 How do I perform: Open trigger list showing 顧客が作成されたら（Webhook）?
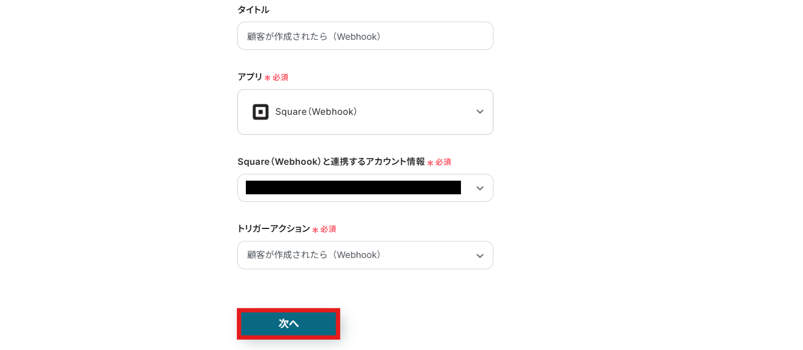[314, 255]
